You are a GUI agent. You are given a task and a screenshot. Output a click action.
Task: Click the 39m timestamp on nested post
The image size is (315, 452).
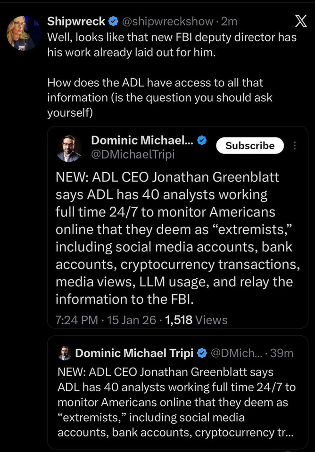tap(284, 353)
